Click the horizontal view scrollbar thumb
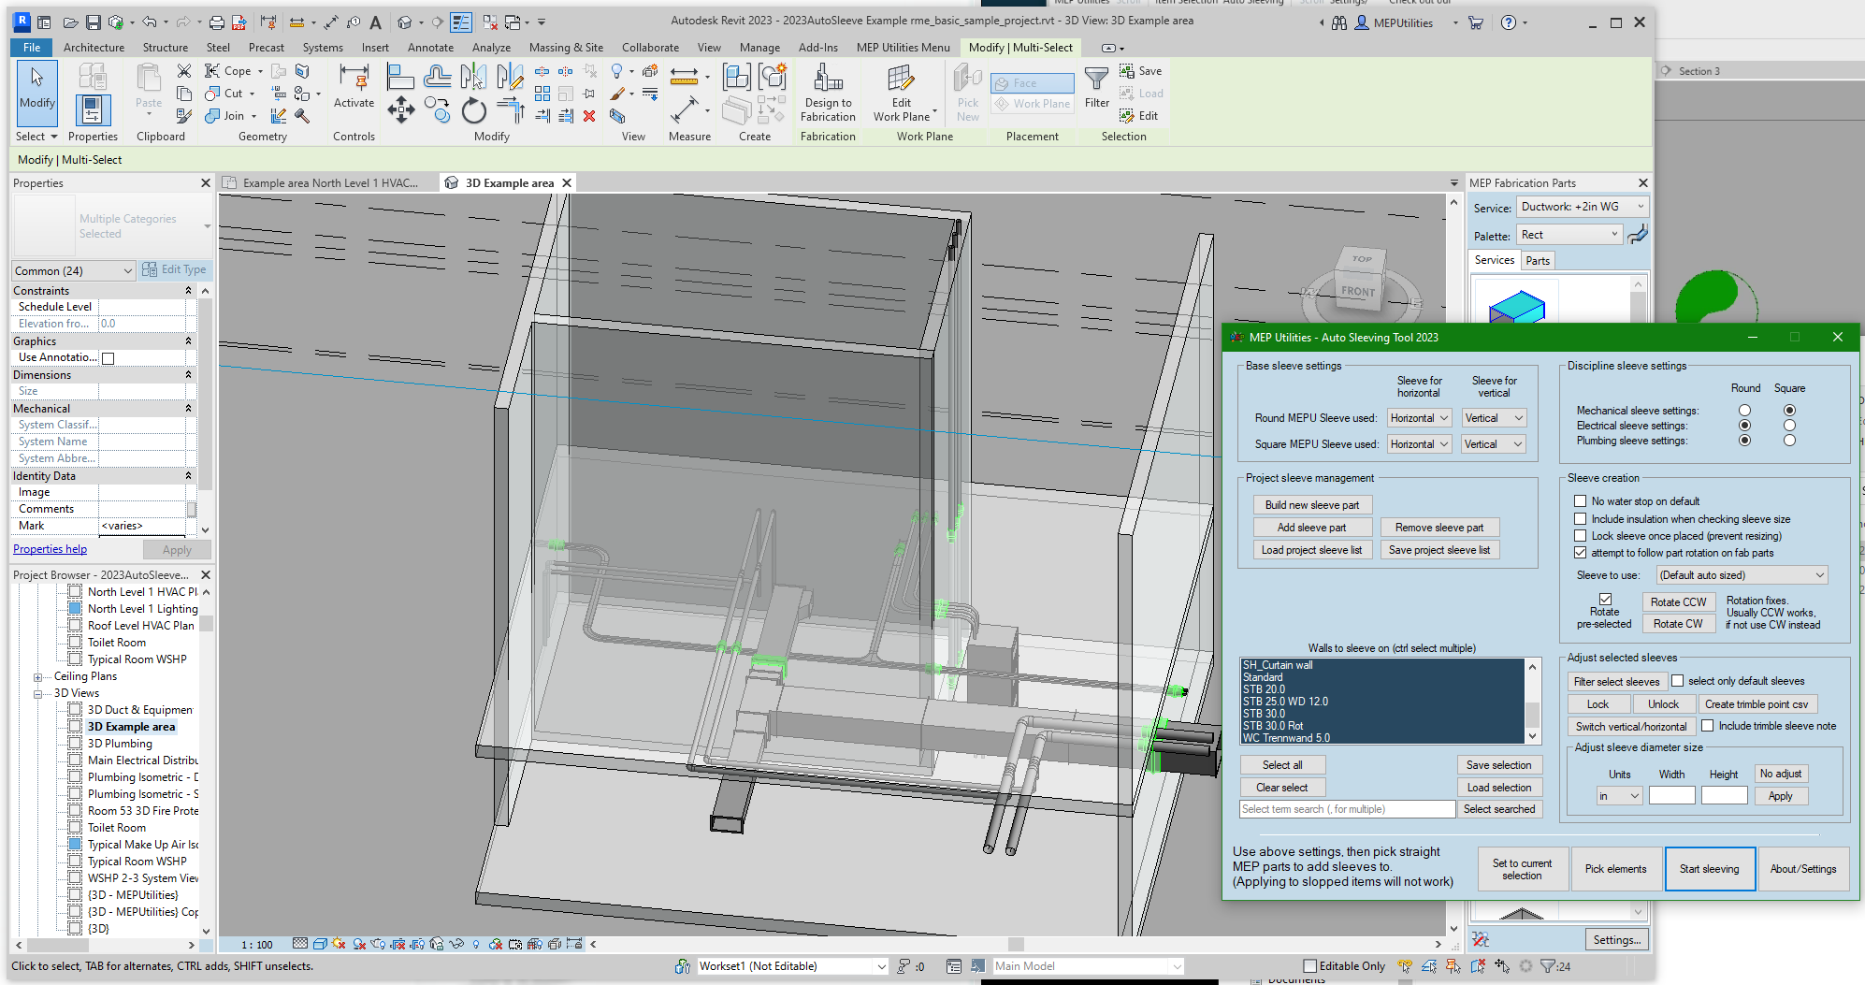Image resolution: width=1865 pixels, height=985 pixels. click(x=1016, y=945)
